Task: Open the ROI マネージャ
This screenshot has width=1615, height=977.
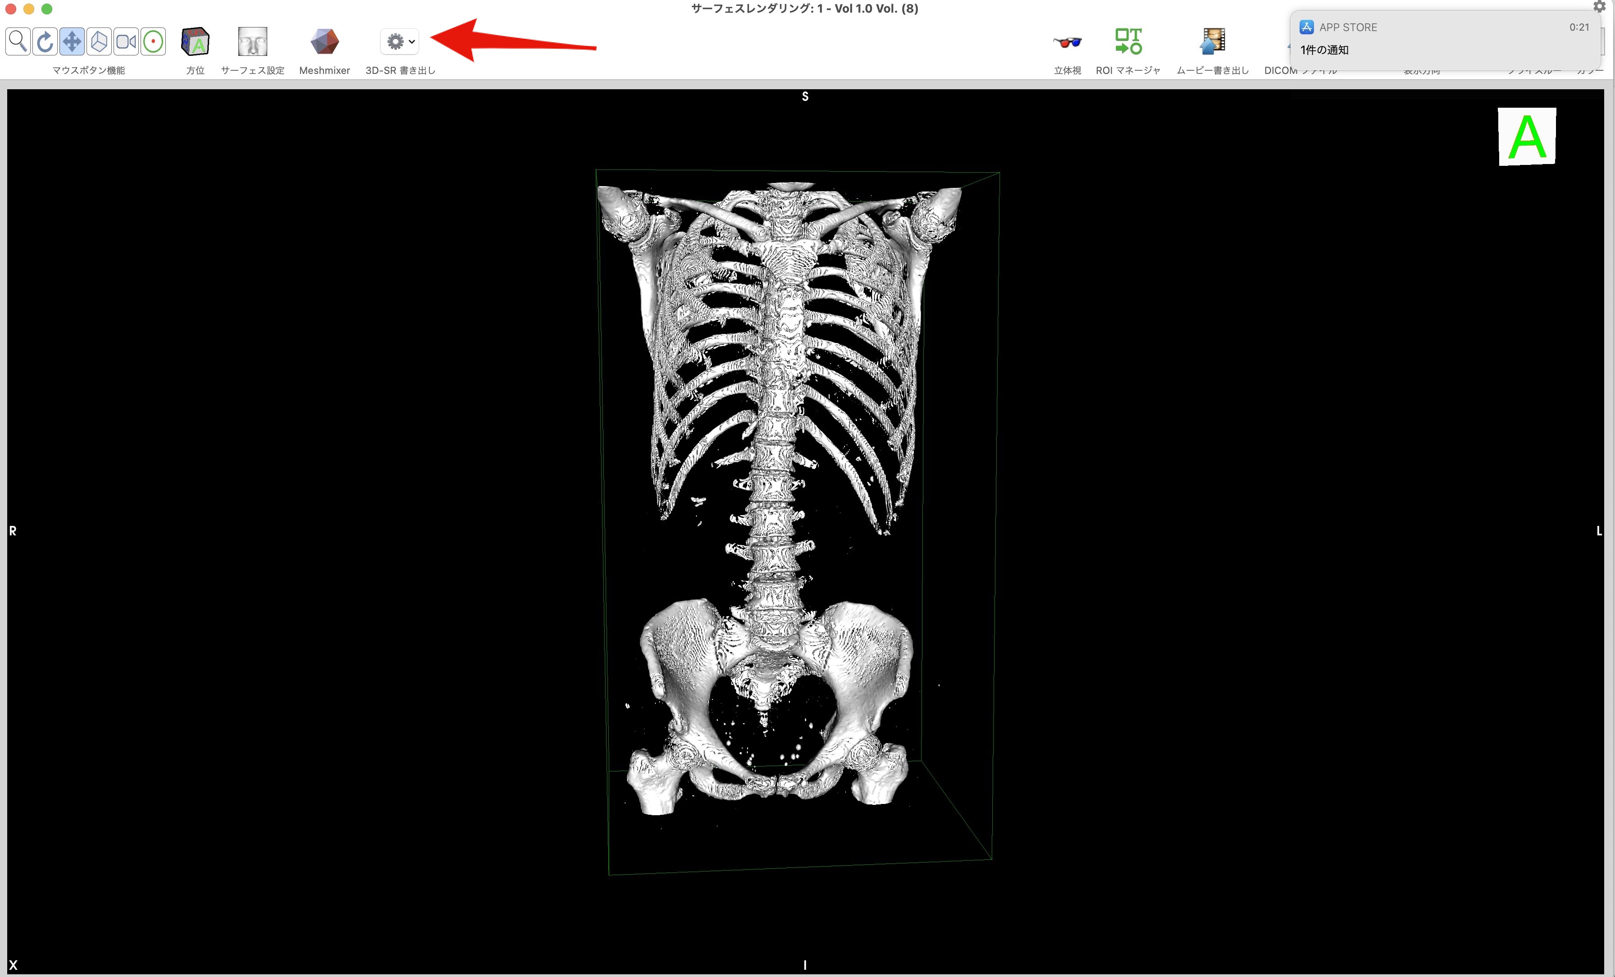Action: pyautogui.click(x=1128, y=41)
